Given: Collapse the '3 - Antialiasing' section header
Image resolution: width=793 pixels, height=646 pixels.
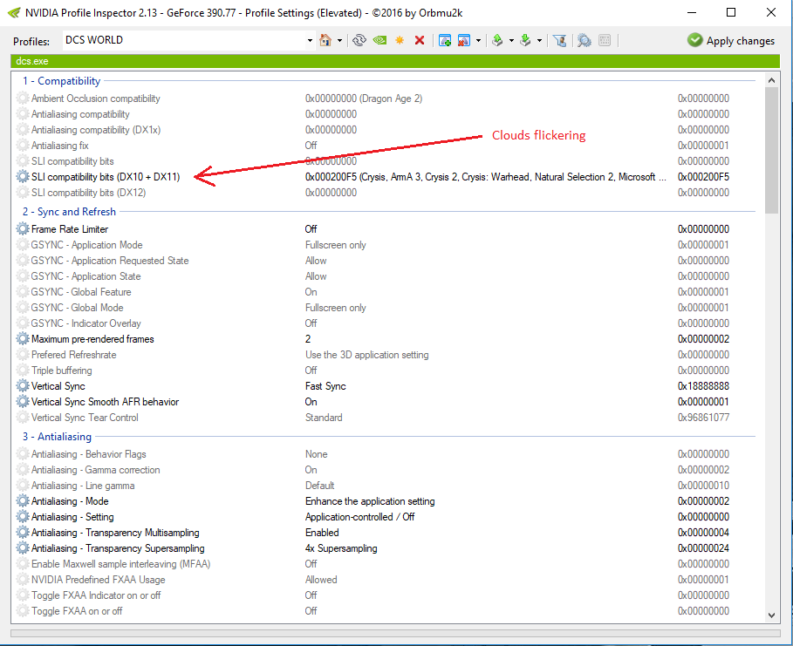Looking at the screenshot, I should tap(57, 436).
